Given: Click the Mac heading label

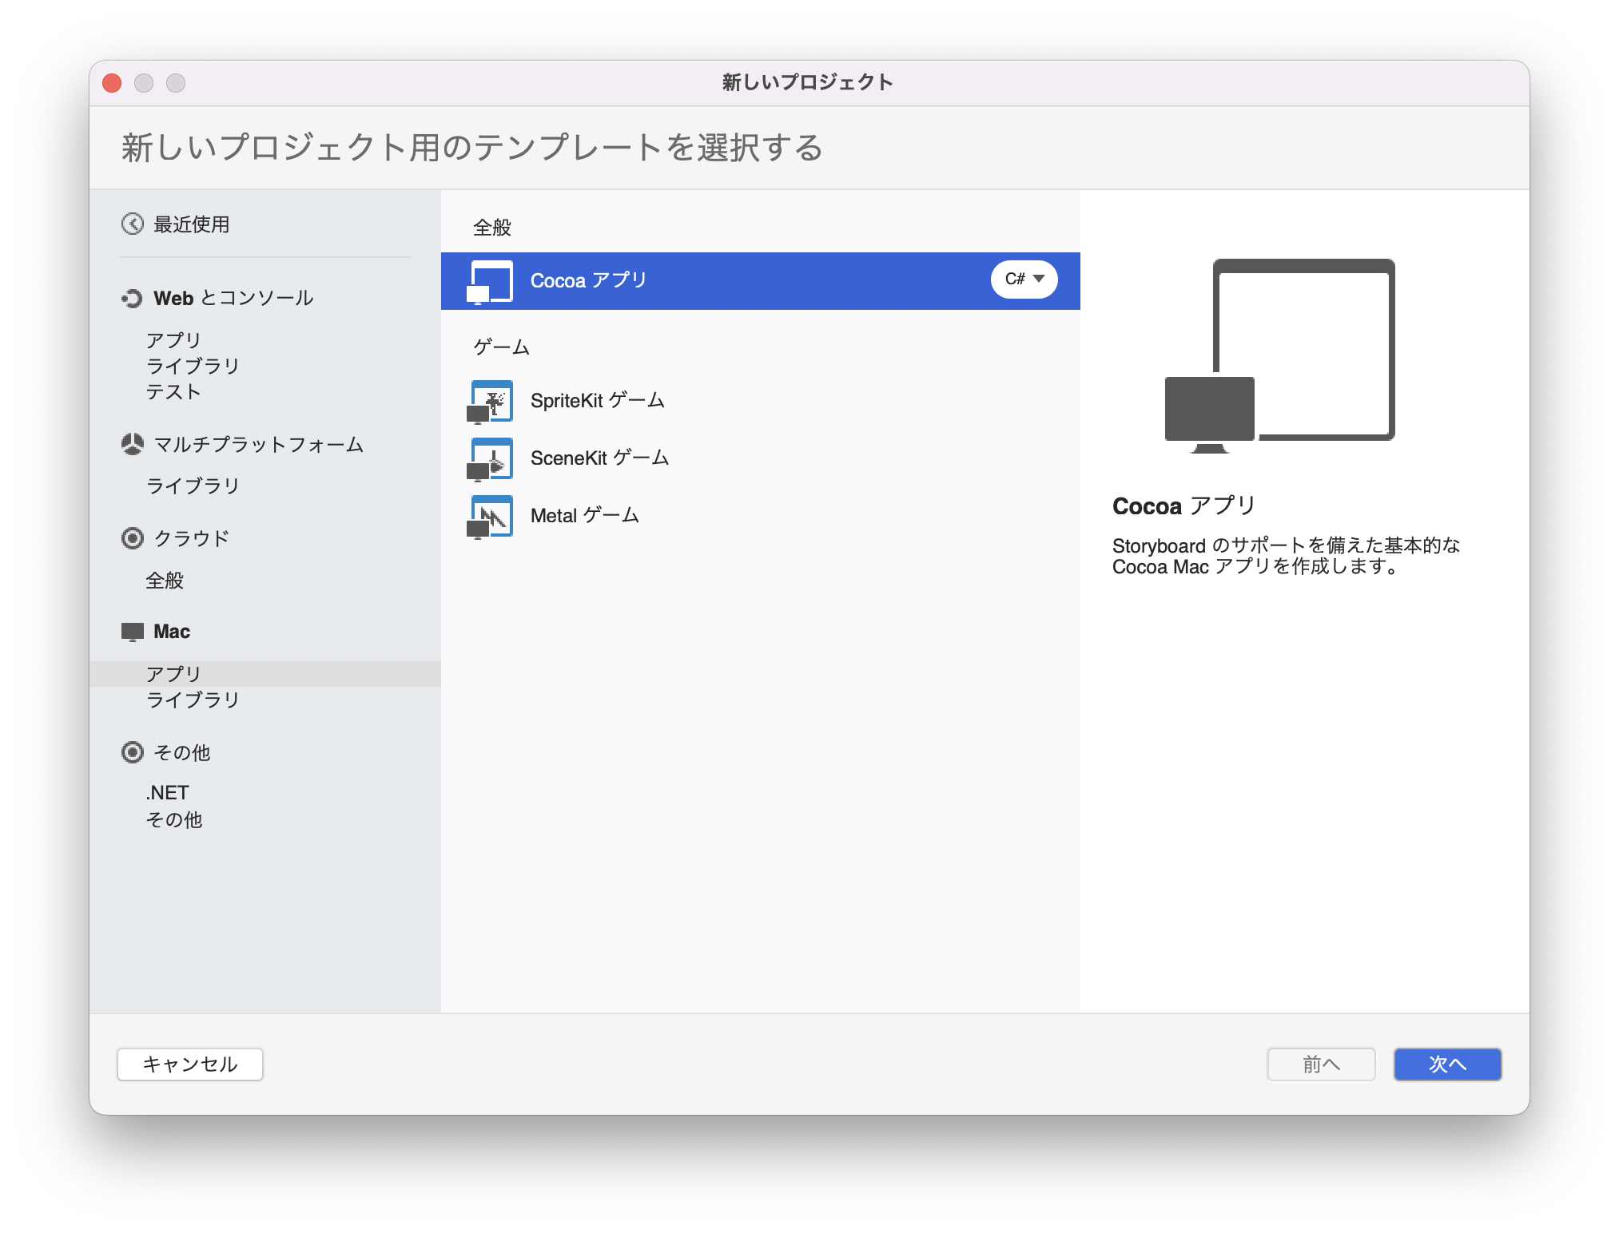Looking at the screenshot, I should pos(172,632).
